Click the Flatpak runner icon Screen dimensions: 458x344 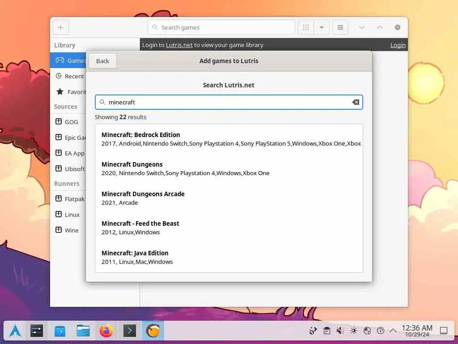click(x=59, y=198)
